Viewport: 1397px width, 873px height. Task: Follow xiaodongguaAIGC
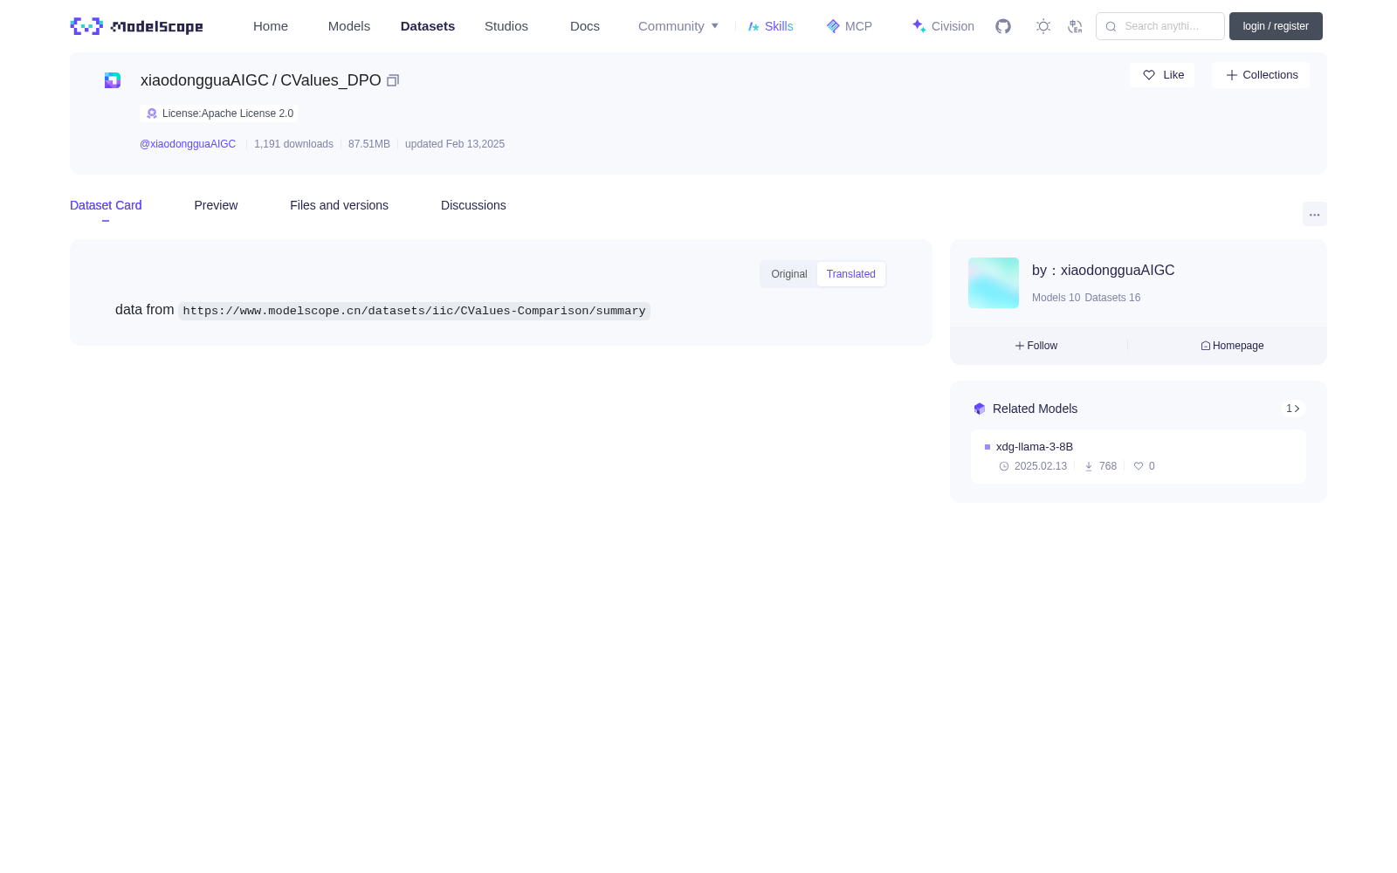pyautogui.click(x=1036, y=346)
